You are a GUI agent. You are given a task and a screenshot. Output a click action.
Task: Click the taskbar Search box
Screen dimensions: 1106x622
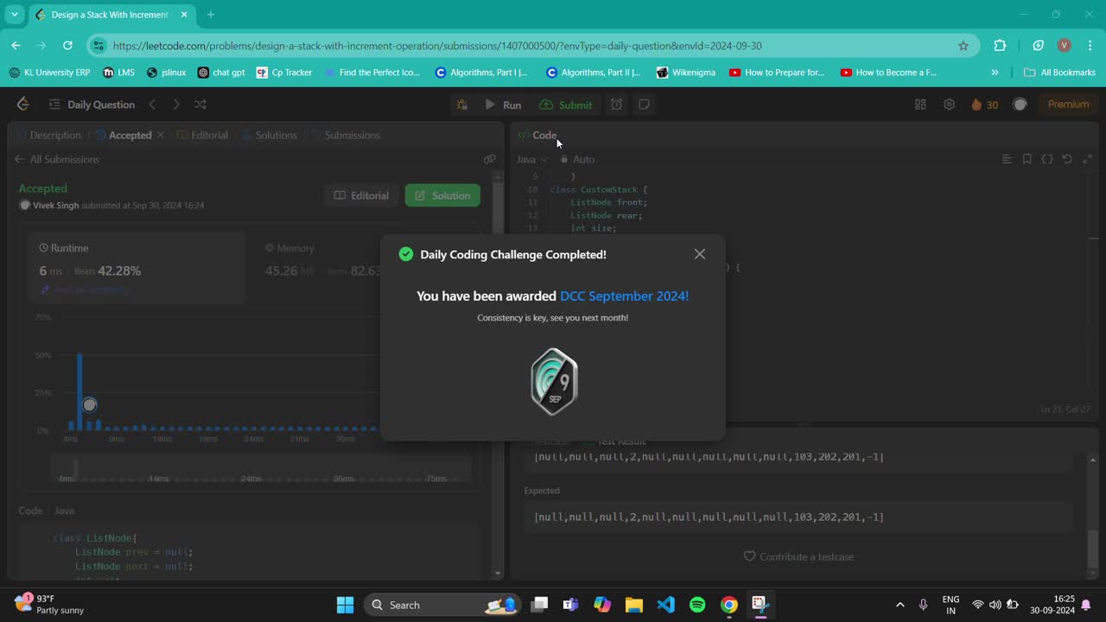pos(442,605)
